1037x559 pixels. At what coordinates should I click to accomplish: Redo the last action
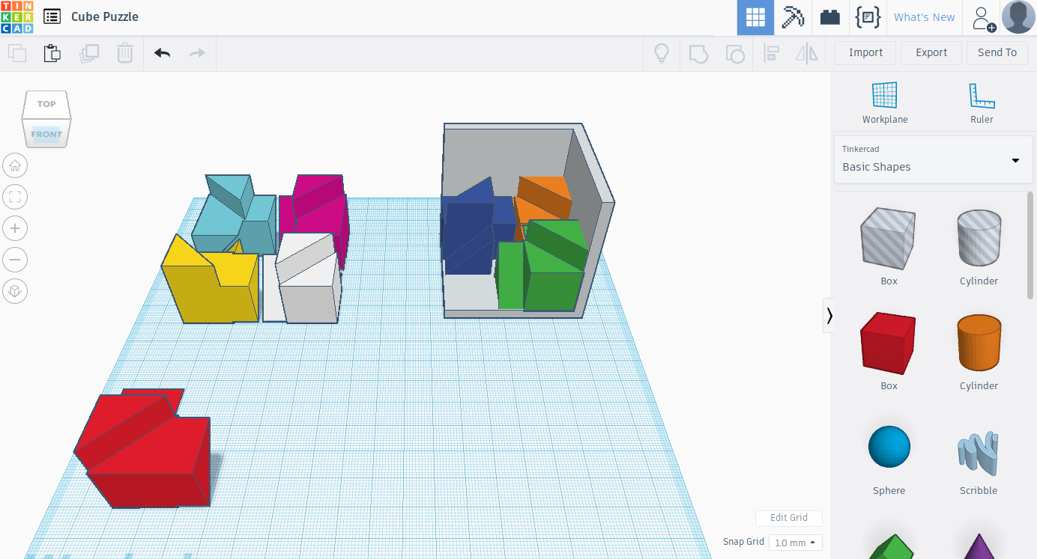point(197,53)
